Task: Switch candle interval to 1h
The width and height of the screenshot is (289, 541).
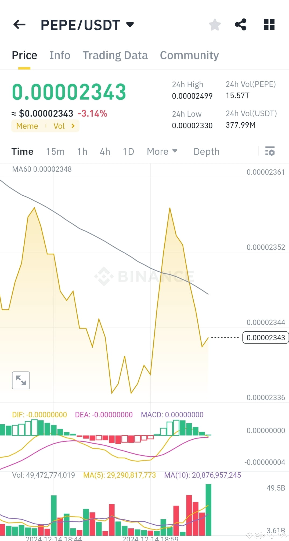Action: point(82,151)
